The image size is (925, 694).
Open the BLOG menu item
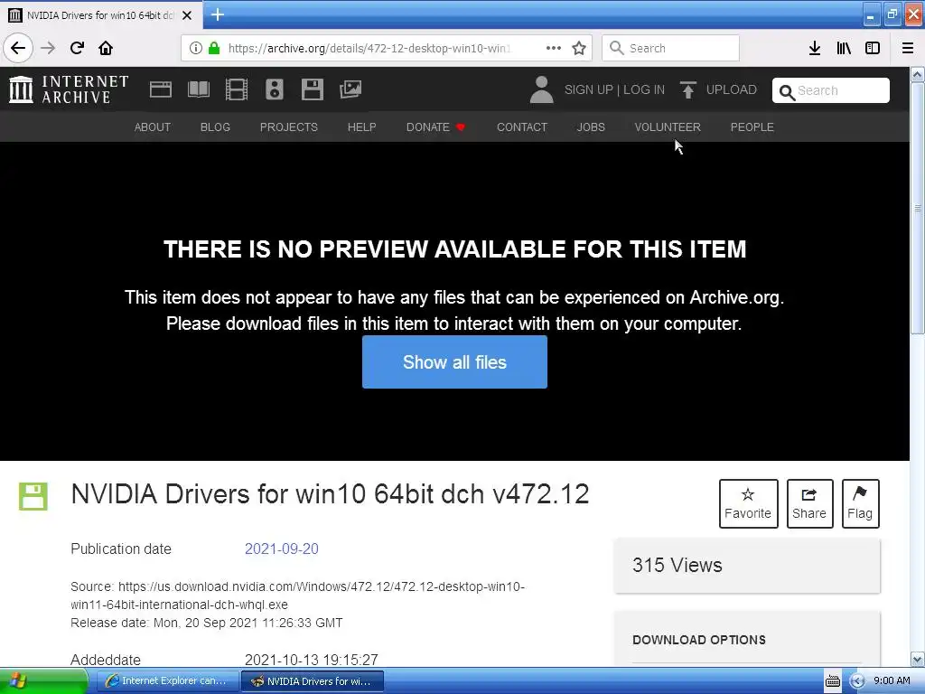[215, 127]
